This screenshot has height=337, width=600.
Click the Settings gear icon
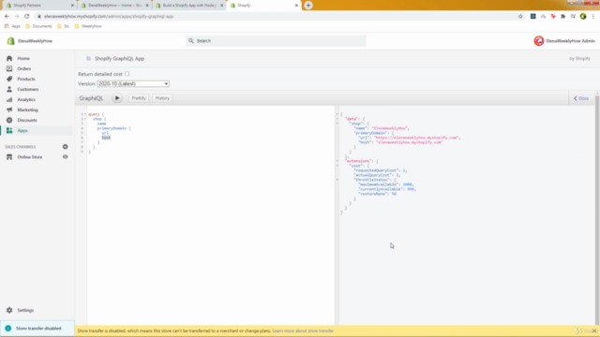(9, 310)
